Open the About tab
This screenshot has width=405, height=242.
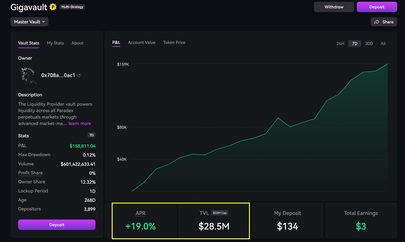tap(77, 43)
